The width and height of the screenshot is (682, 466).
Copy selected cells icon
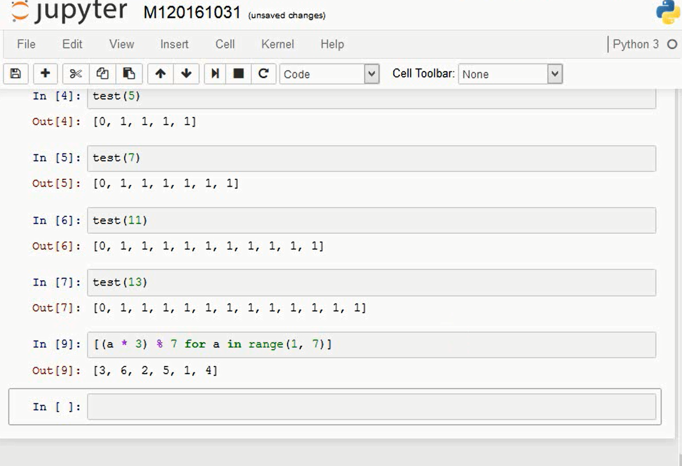coord(102,74)
